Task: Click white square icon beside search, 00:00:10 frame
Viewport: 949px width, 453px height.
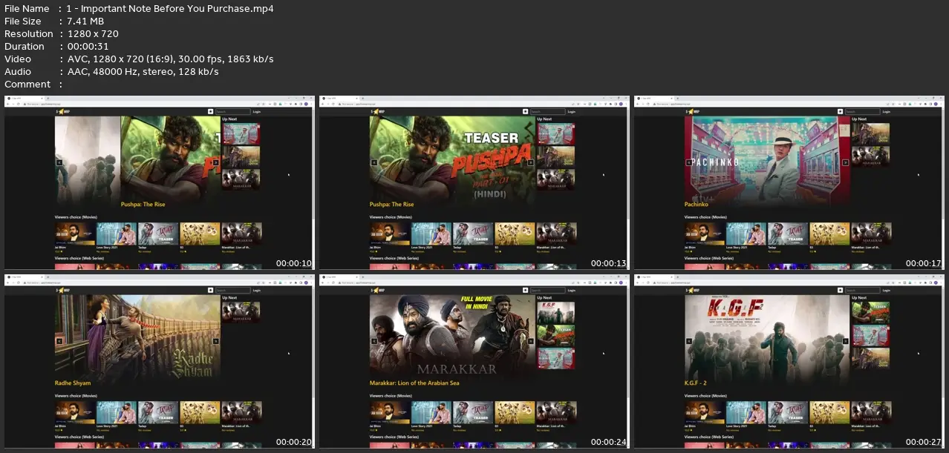Action: 210,112
